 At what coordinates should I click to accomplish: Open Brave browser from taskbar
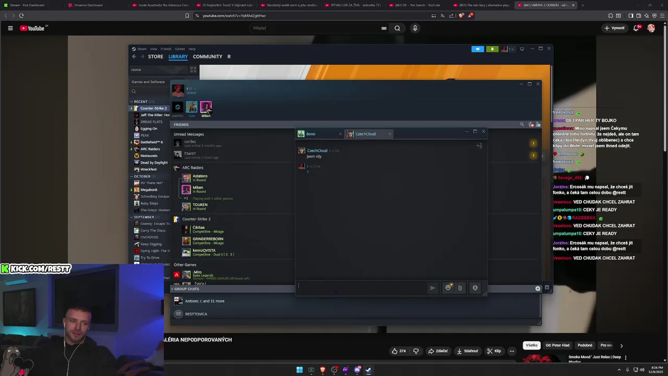323,370
